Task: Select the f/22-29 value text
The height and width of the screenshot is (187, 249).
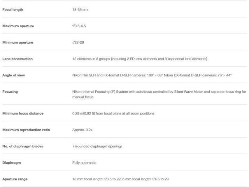Action: (78, 42)
